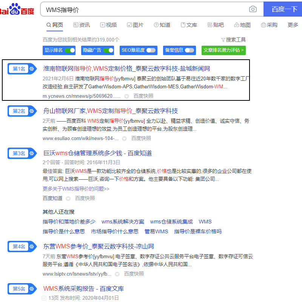Screen dimensions: 302x302
Task: Switch to the 图片 tab
Action: (135, 25)
